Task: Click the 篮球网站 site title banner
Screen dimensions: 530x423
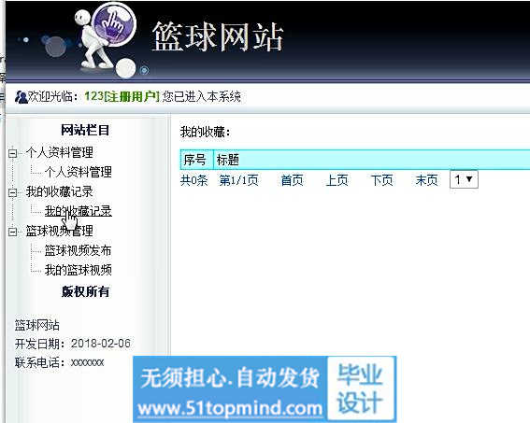Action: point(218,37)
